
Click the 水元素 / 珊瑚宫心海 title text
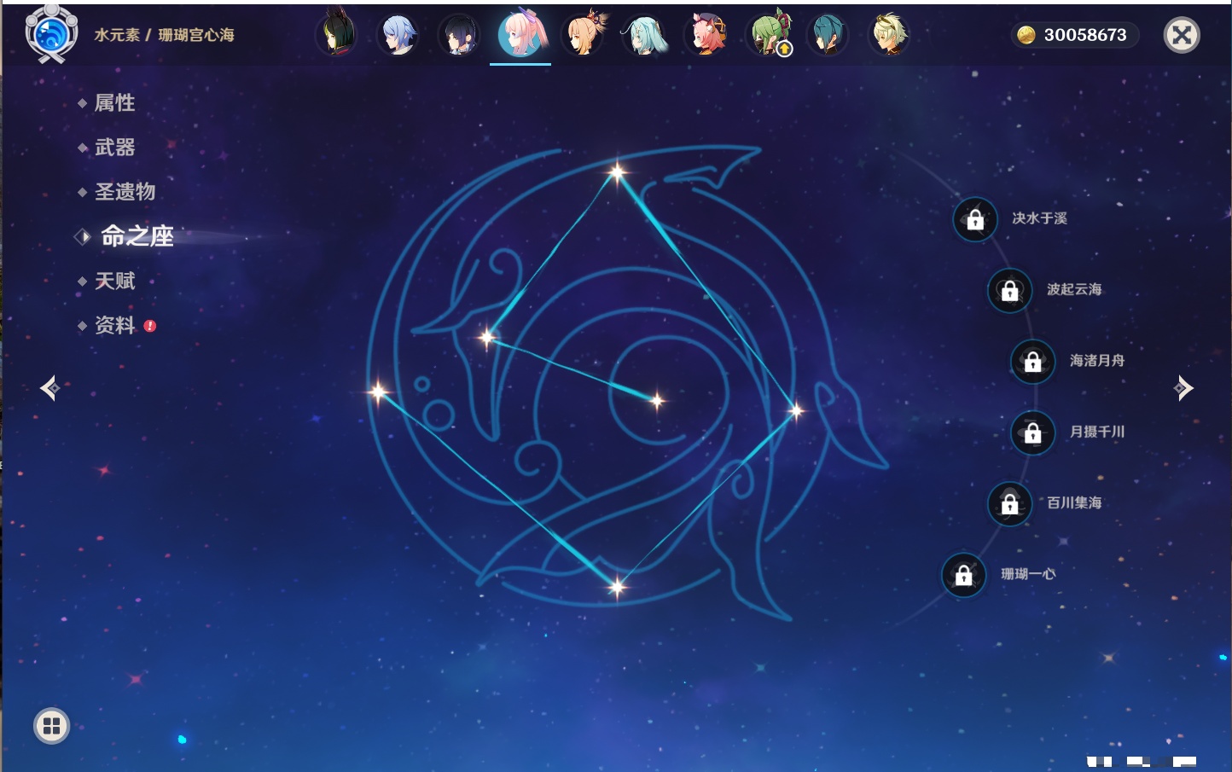[x=164, y=35]
